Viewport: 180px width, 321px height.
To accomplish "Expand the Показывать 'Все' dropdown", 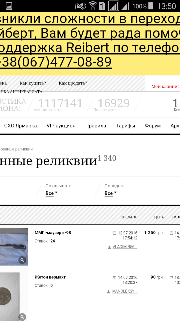I will point(51,193).
